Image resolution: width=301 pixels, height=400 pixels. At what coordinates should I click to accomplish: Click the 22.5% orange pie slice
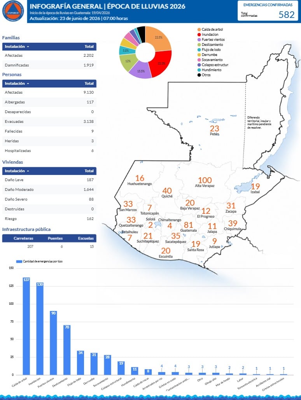point(159,38)
